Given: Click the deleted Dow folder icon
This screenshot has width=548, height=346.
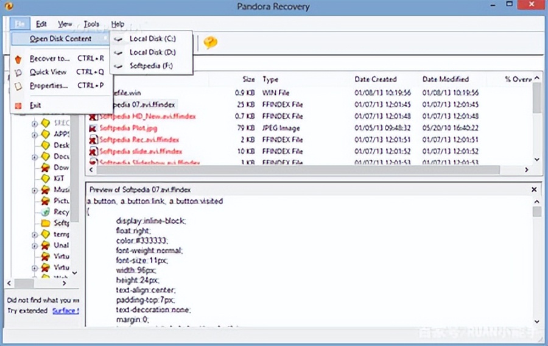Looking at the screenshot, I should 46,168.
